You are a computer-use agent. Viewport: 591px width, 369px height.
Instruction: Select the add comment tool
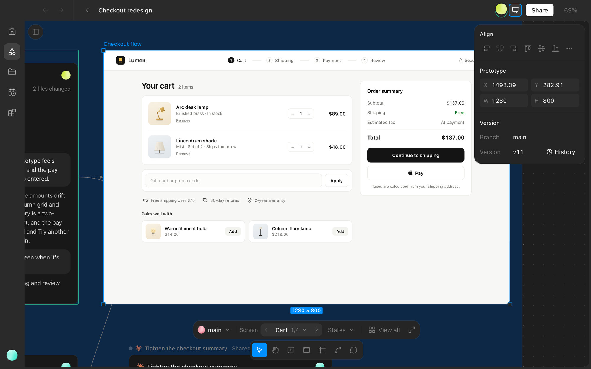coord(291,350)
